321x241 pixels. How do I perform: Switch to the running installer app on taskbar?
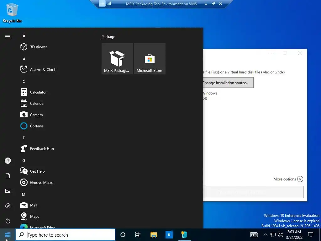[x=184, y=235]
